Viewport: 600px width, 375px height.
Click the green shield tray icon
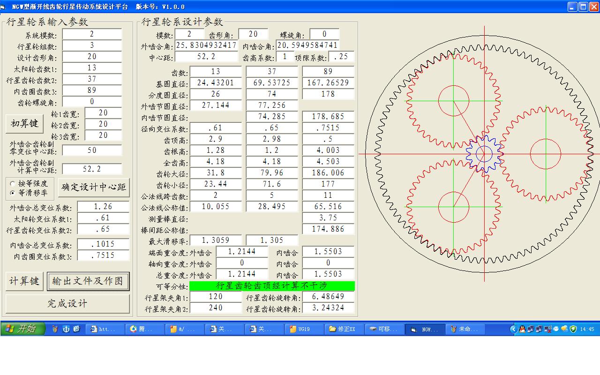(x=573, y=329)
